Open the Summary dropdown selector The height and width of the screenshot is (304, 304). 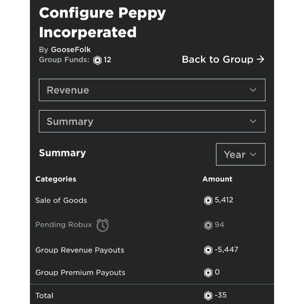pyautogui.click(x=152, y=122)
